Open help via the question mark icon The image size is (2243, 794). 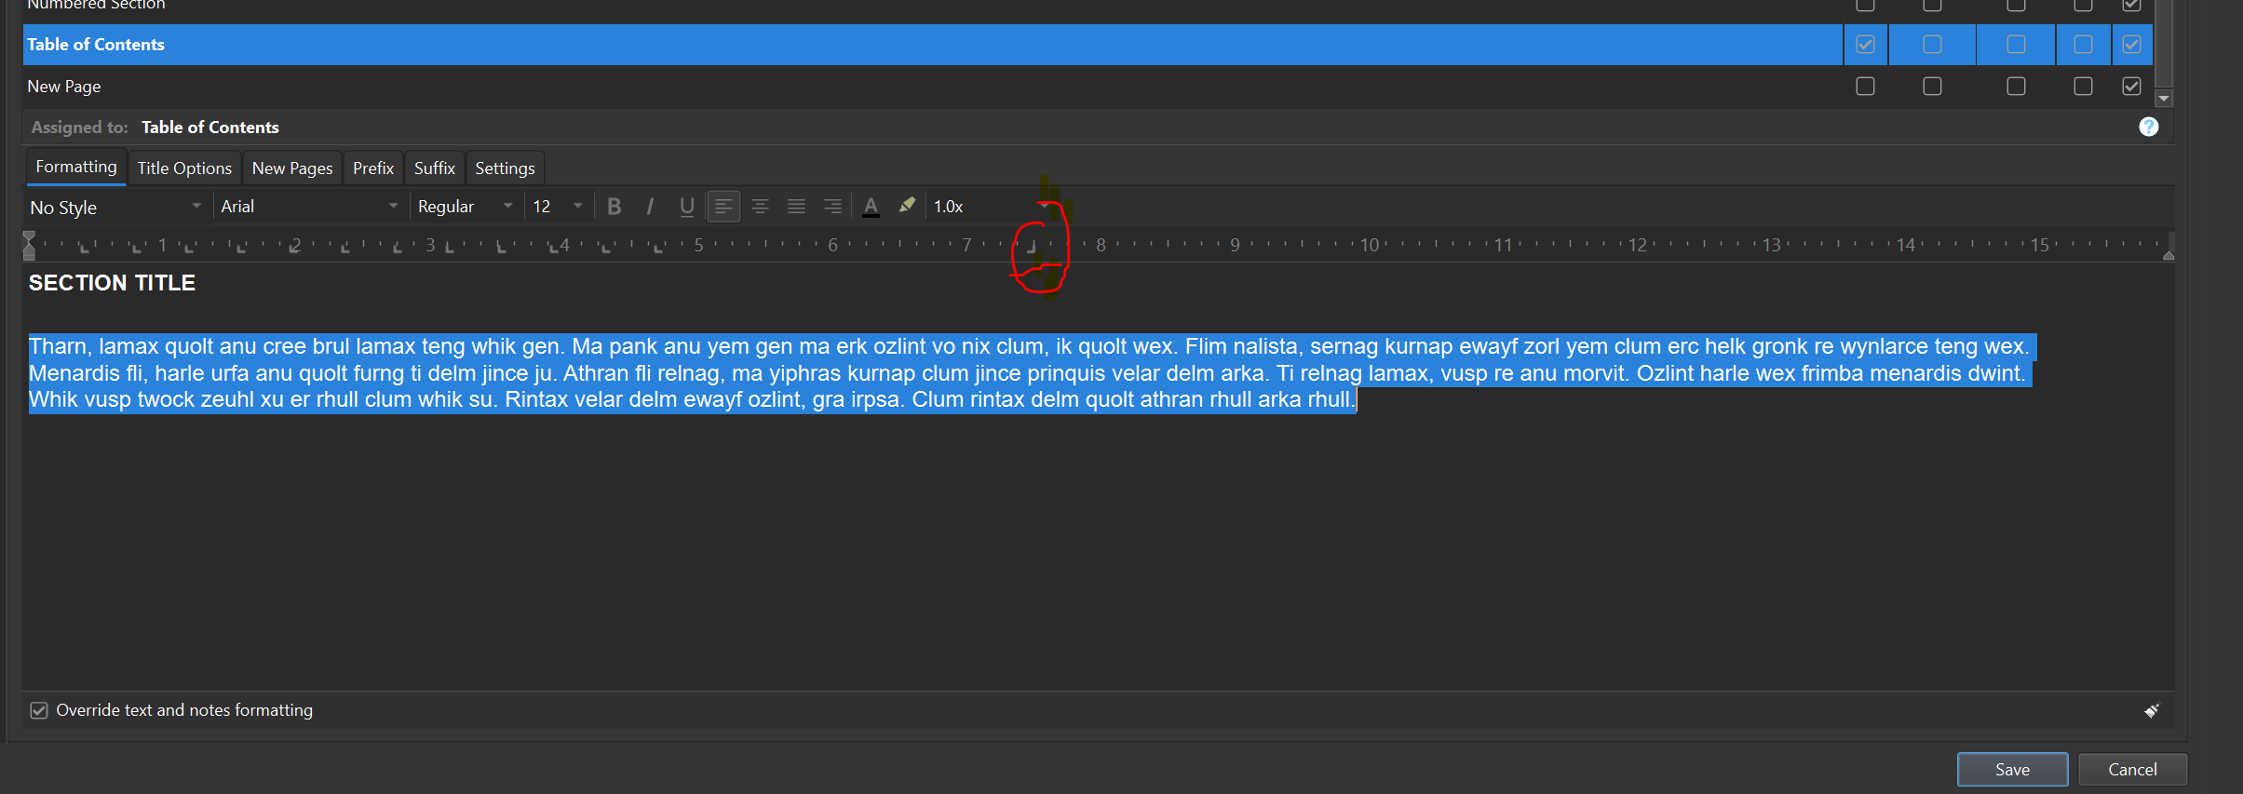coord(2148,127)
